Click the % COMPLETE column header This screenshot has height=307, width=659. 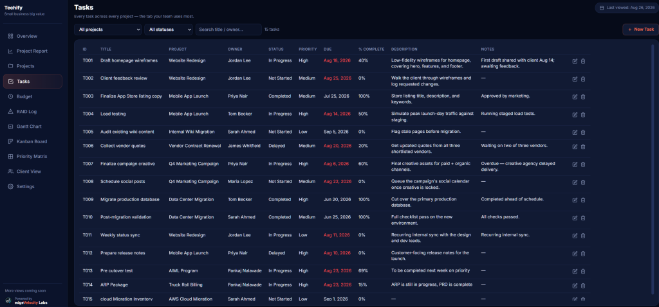(x=371, y=49)
